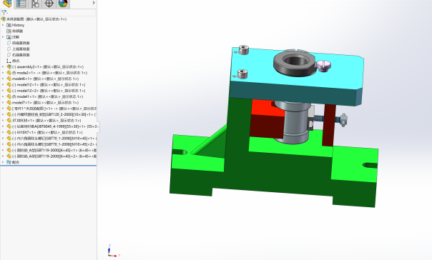
Task: Select the GBT119-2000 6×45<1> pin icon
Action: 9,150
